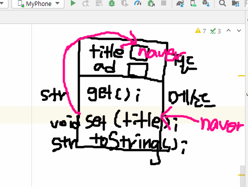This screenshot has height=187, width=248.
Task: Sync project with Gradle files elephant icon
Action: [x=180, y=3]
